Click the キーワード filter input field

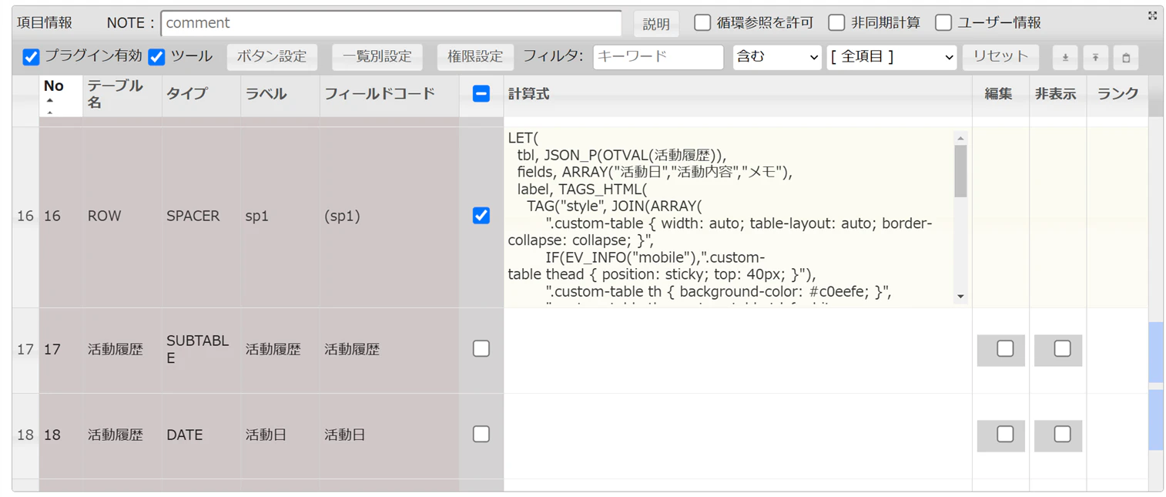(658, 57)
